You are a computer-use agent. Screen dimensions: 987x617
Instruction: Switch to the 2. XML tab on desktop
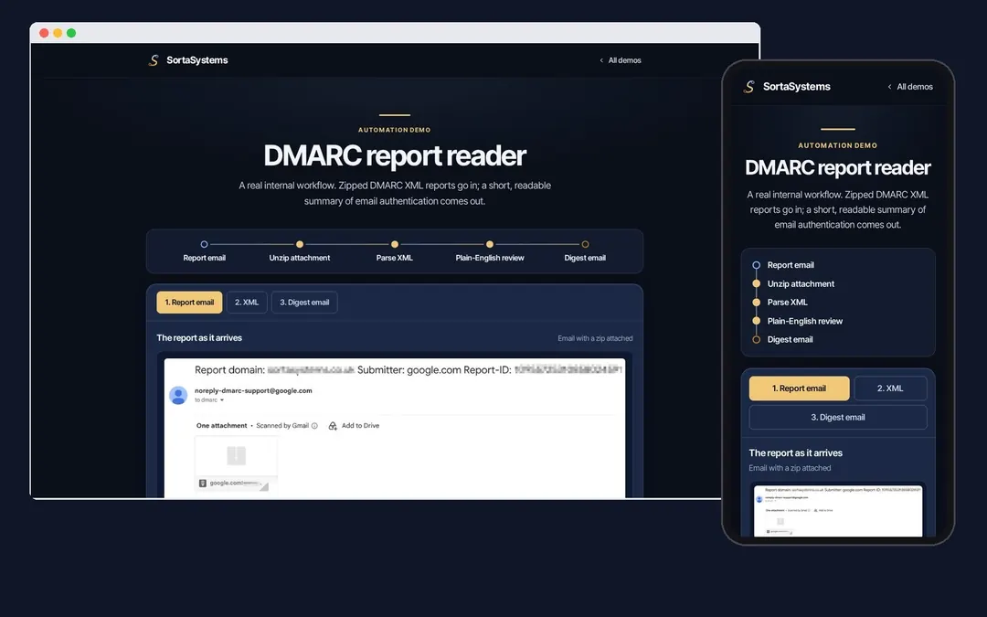pos(247,303)
